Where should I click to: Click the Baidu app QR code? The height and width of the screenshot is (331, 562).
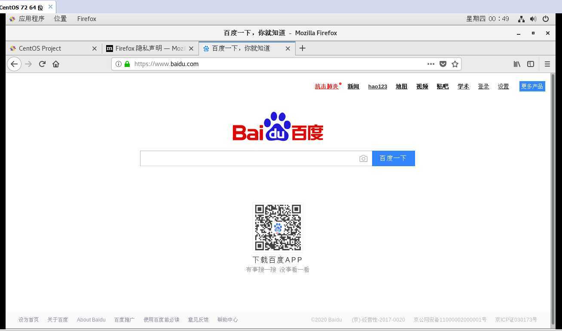pyautogui.click(x=278, y=228)
